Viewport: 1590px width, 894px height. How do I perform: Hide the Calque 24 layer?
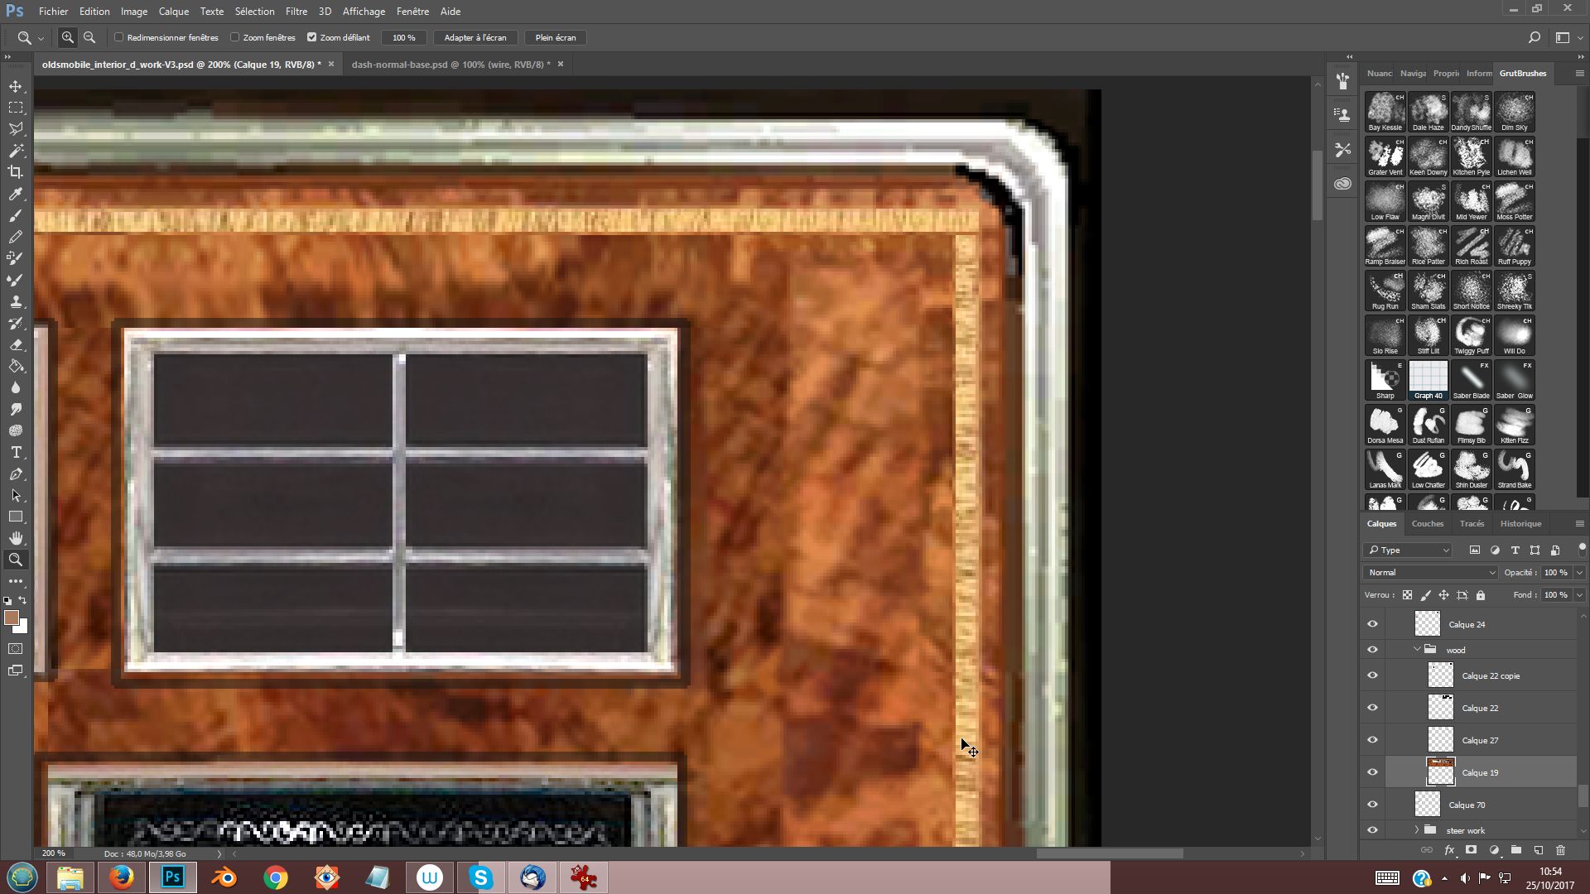pos(1372,624)
